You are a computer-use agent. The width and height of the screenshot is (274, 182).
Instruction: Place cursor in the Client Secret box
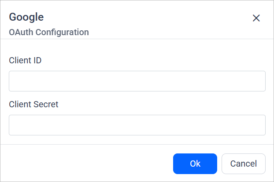point(137,125)
